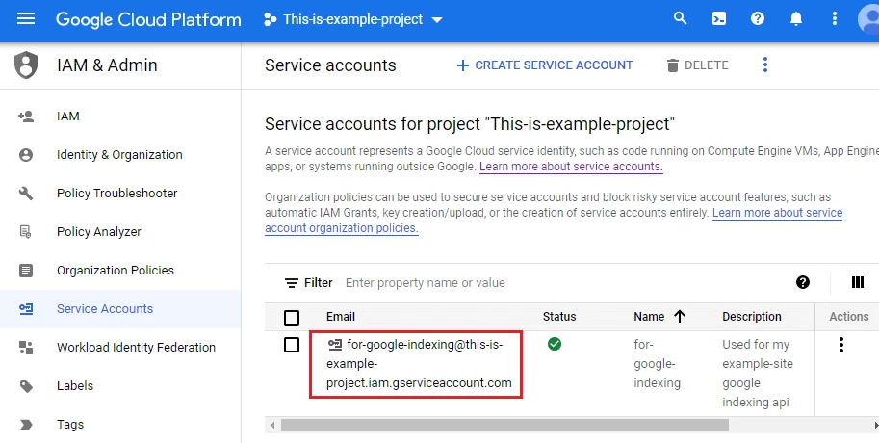Go to Workload Identity Federation page
Viewport: 879px width, 443px height.
pyautogui.click(x=136, y=348)
